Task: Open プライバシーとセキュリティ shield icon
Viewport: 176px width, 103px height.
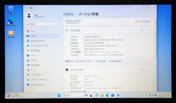Action: tap(28, 80)
